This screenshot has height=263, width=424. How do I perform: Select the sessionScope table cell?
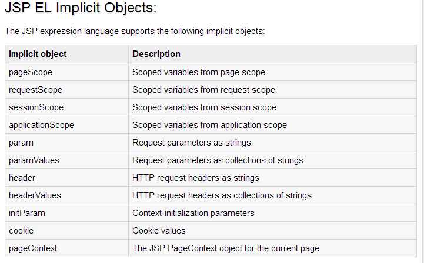(36, 107)
